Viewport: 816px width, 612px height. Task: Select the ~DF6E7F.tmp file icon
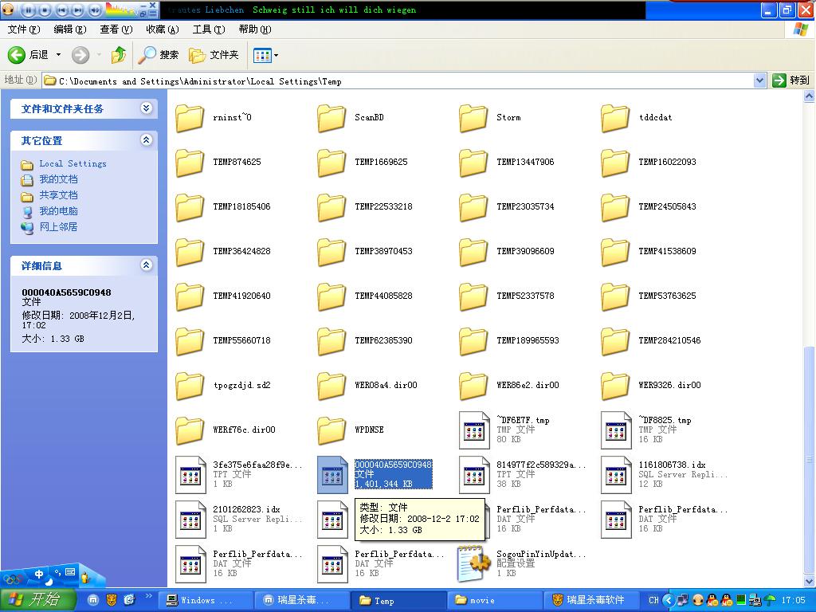click(473, 430)
